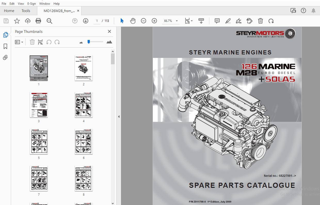Viewport: 320px width, 205px height.
Task: Go to the next page with the down arrow
Action: coord(86,21)
